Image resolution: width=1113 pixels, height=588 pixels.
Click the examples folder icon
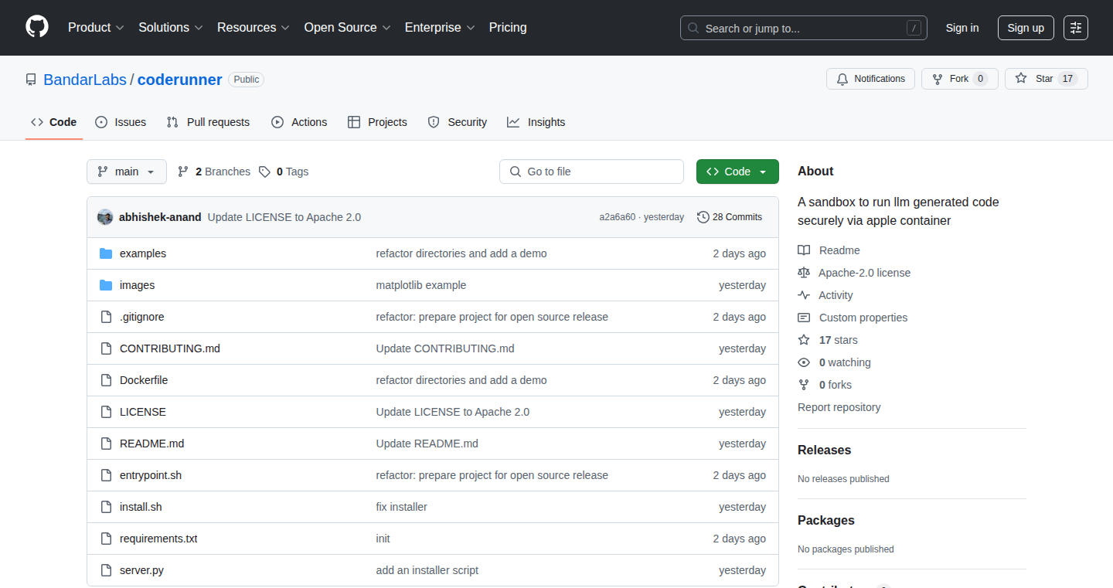(106, 253)
